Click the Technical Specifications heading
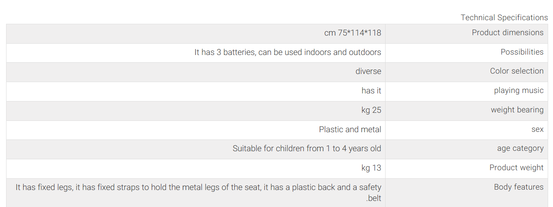The image size is (553, 207). [x=504, y=17]
